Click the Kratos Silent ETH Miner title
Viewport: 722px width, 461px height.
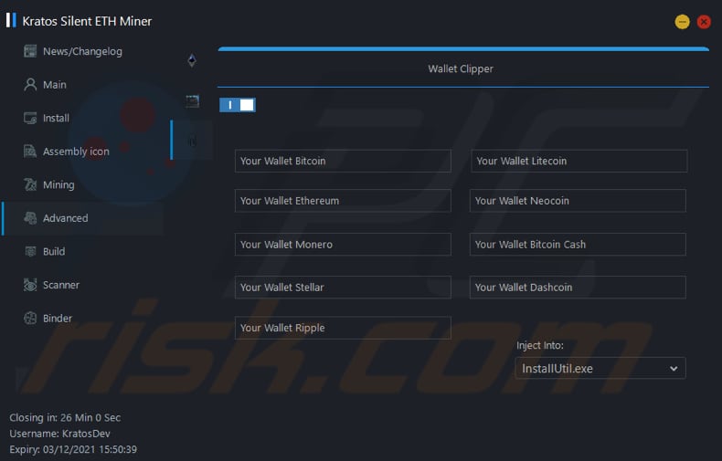click(x=87, y=21)
